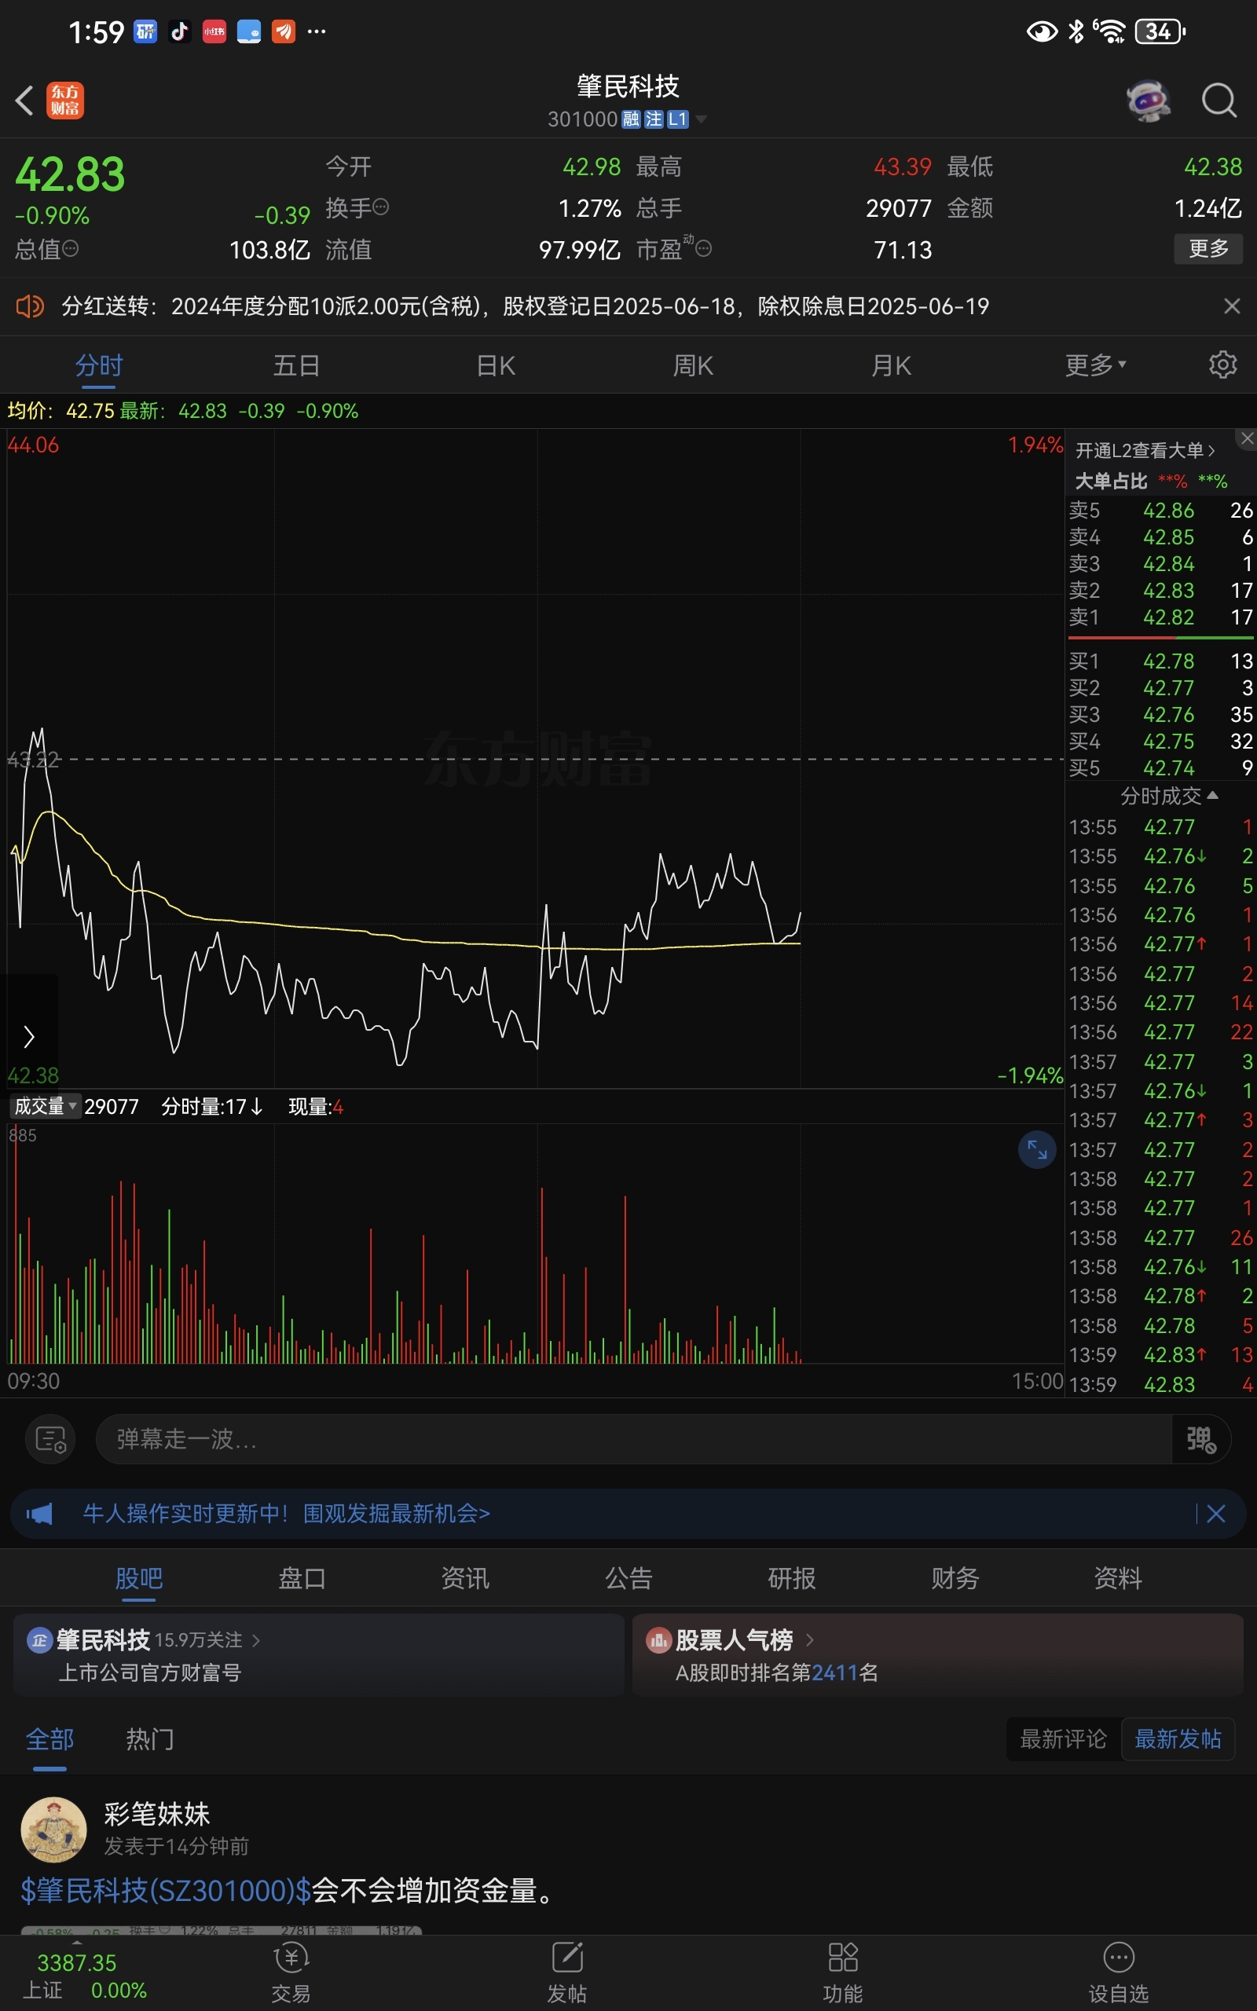Image resolution: width=1257 pixels, height=2011 pixels.
Task: Select 买5 price 42.74 row
Action: [1160, 767]
